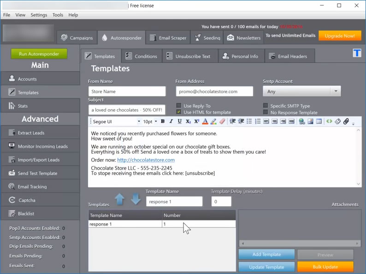Open the font color picker
This screenshot has width=366, height=274.
(206, 122)
